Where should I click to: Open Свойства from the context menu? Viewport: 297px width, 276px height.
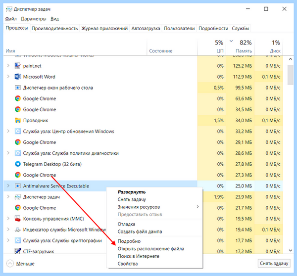pyautogui.click(x=154, y=264)
